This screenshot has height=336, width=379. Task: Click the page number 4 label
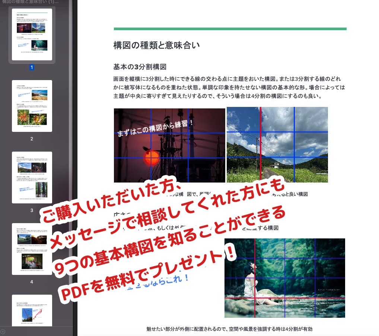(x=32, y=282)
